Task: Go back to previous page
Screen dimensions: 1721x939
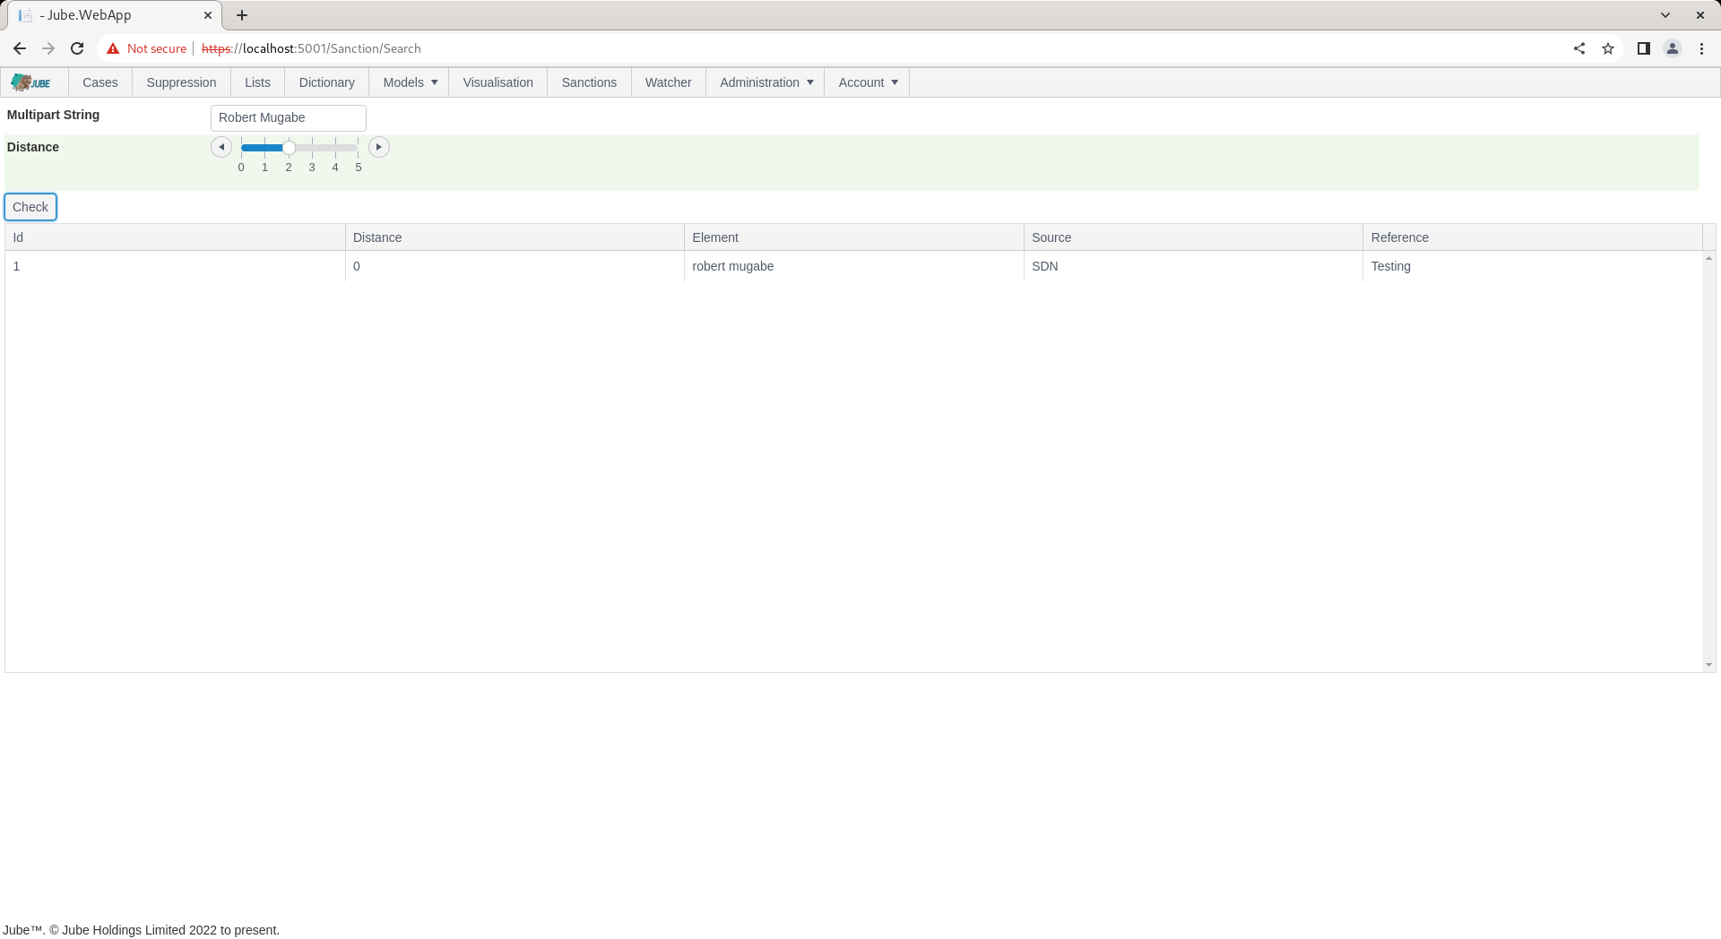Action: tap(20, 48)
